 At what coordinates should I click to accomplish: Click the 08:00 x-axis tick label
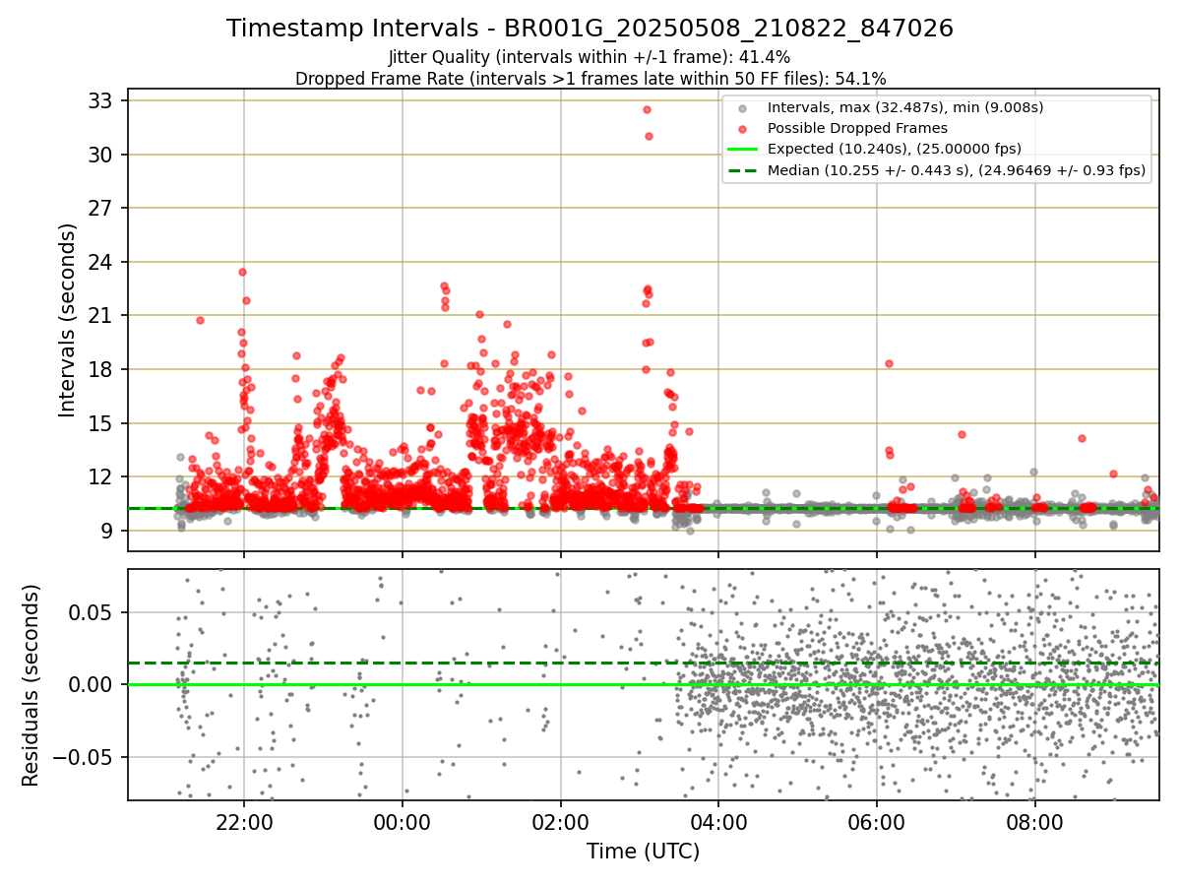(1034, 822)
